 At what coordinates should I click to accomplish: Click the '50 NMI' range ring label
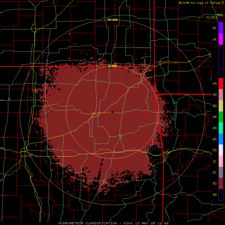[112, 66]
